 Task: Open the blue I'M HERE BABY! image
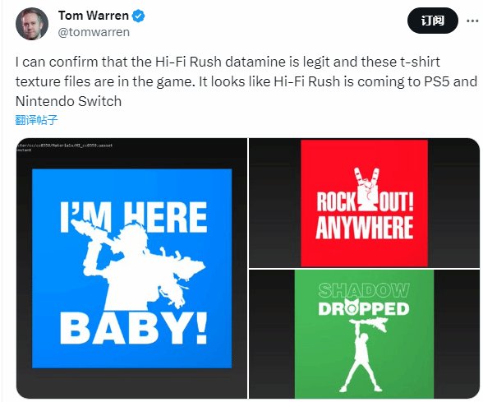coord(131,268)
